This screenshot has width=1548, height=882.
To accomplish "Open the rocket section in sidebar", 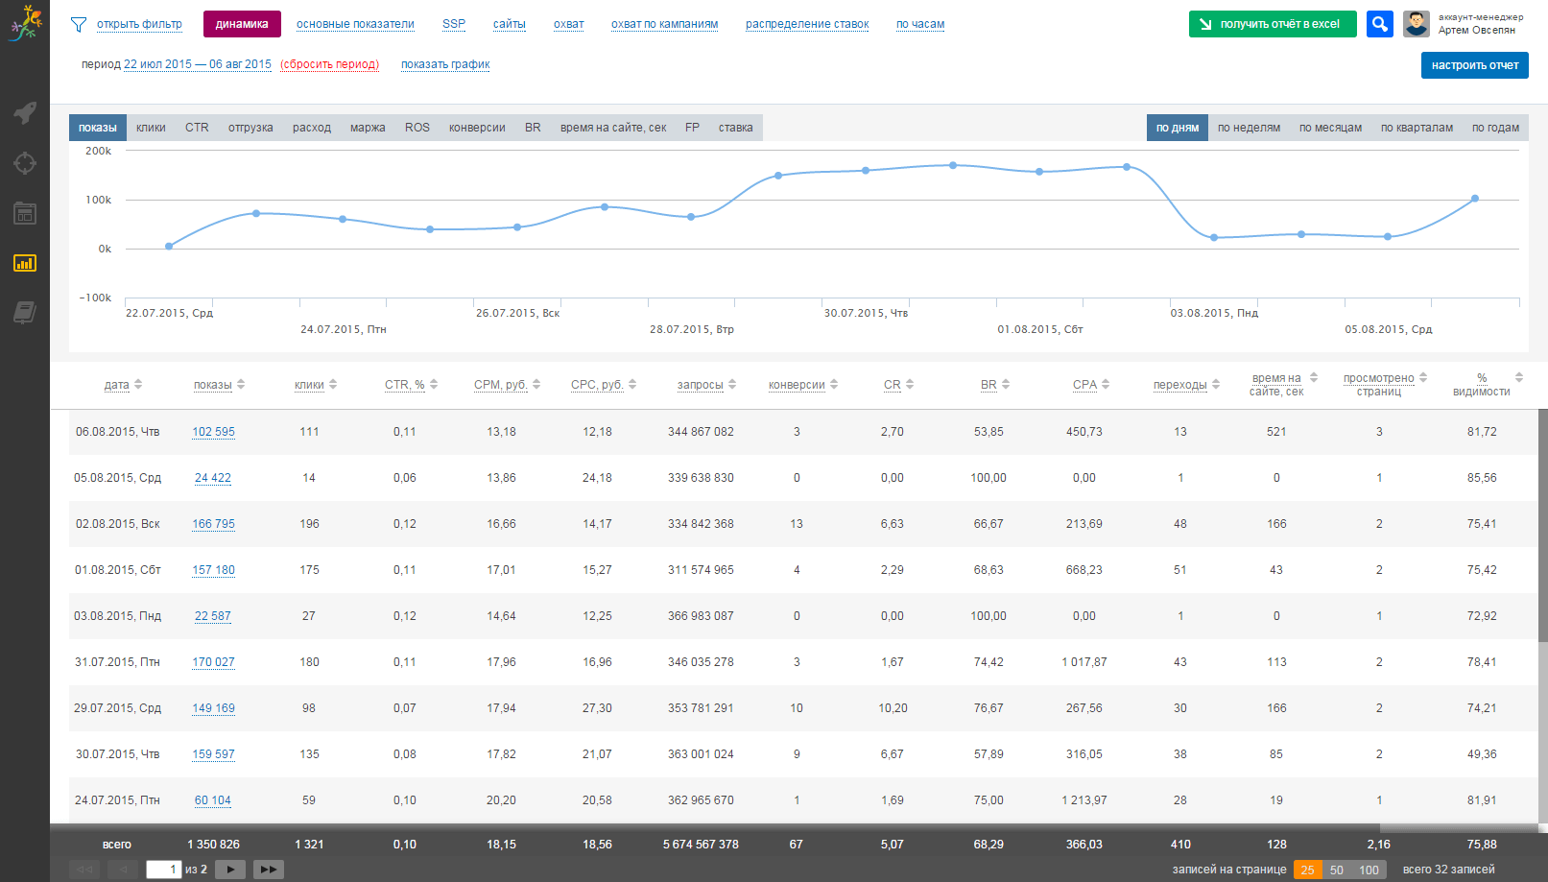I will click(x=25, y=112).
